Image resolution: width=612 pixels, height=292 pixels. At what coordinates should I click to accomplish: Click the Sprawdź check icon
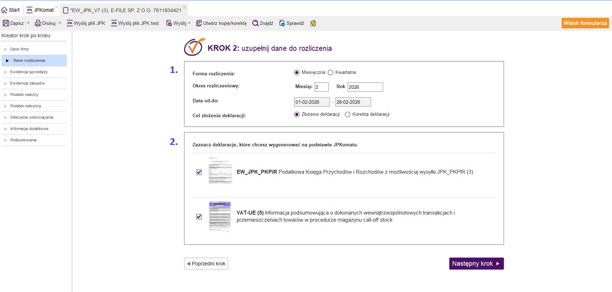click(x=282, y=23)
